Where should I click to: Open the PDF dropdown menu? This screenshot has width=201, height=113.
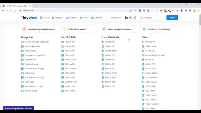pos(44,18)
